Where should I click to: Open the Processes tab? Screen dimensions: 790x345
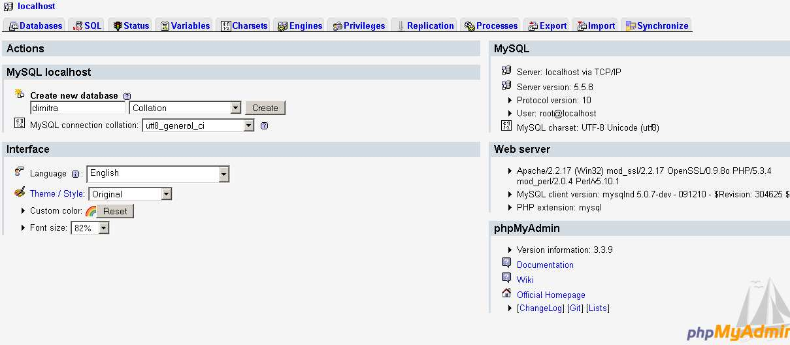[490, 26]
